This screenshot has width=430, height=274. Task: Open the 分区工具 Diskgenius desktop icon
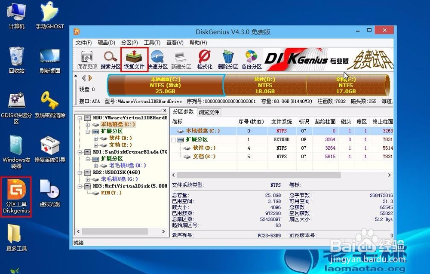16,197
